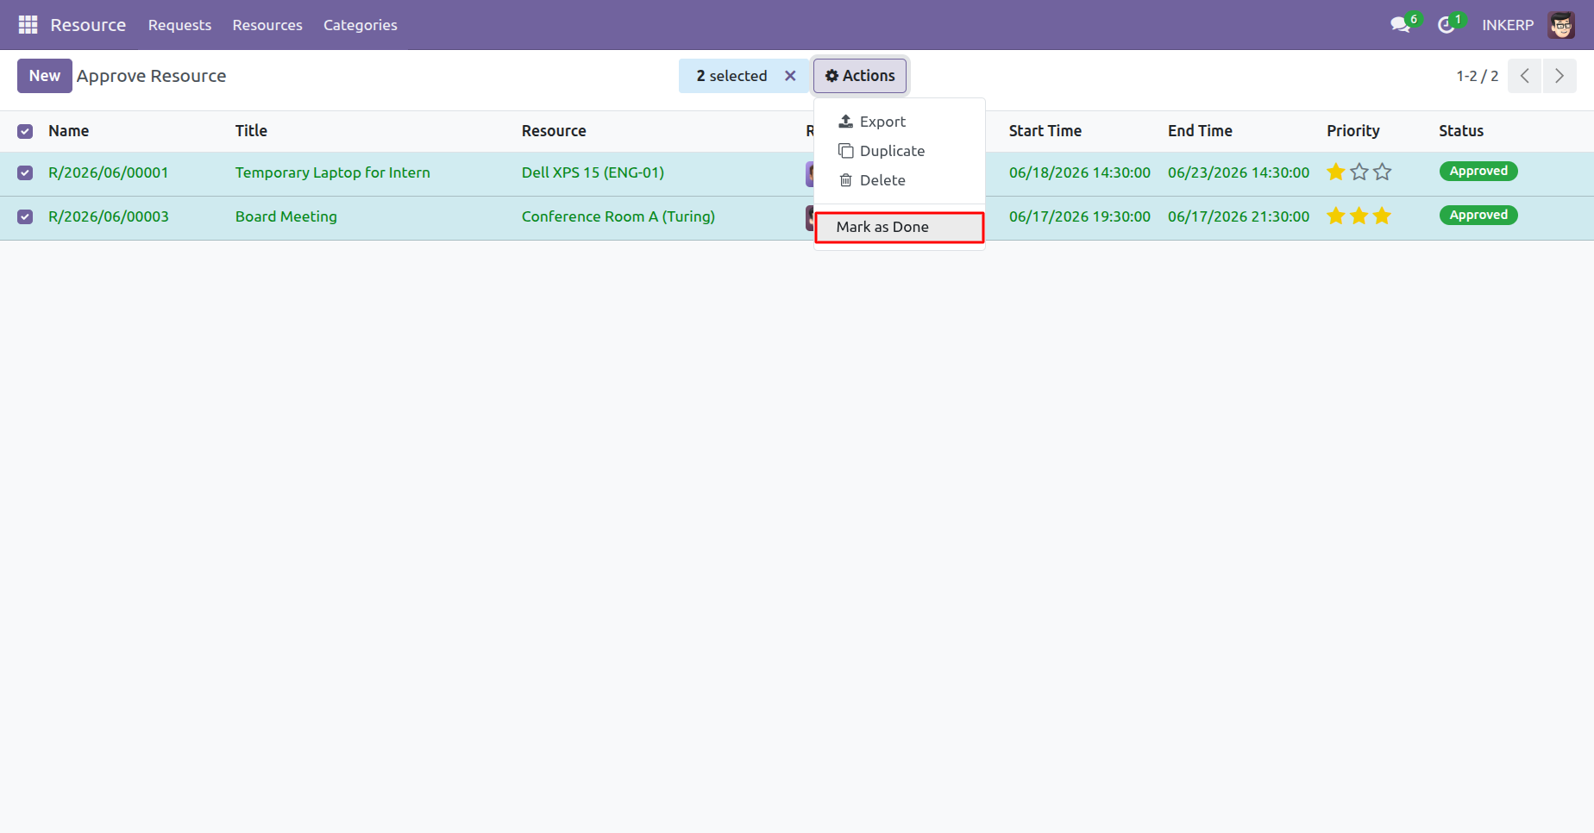The width and height of the screenshot is (1594, 833).
Task: Sort by Priority column header
Action: (x=1353, y=131)
